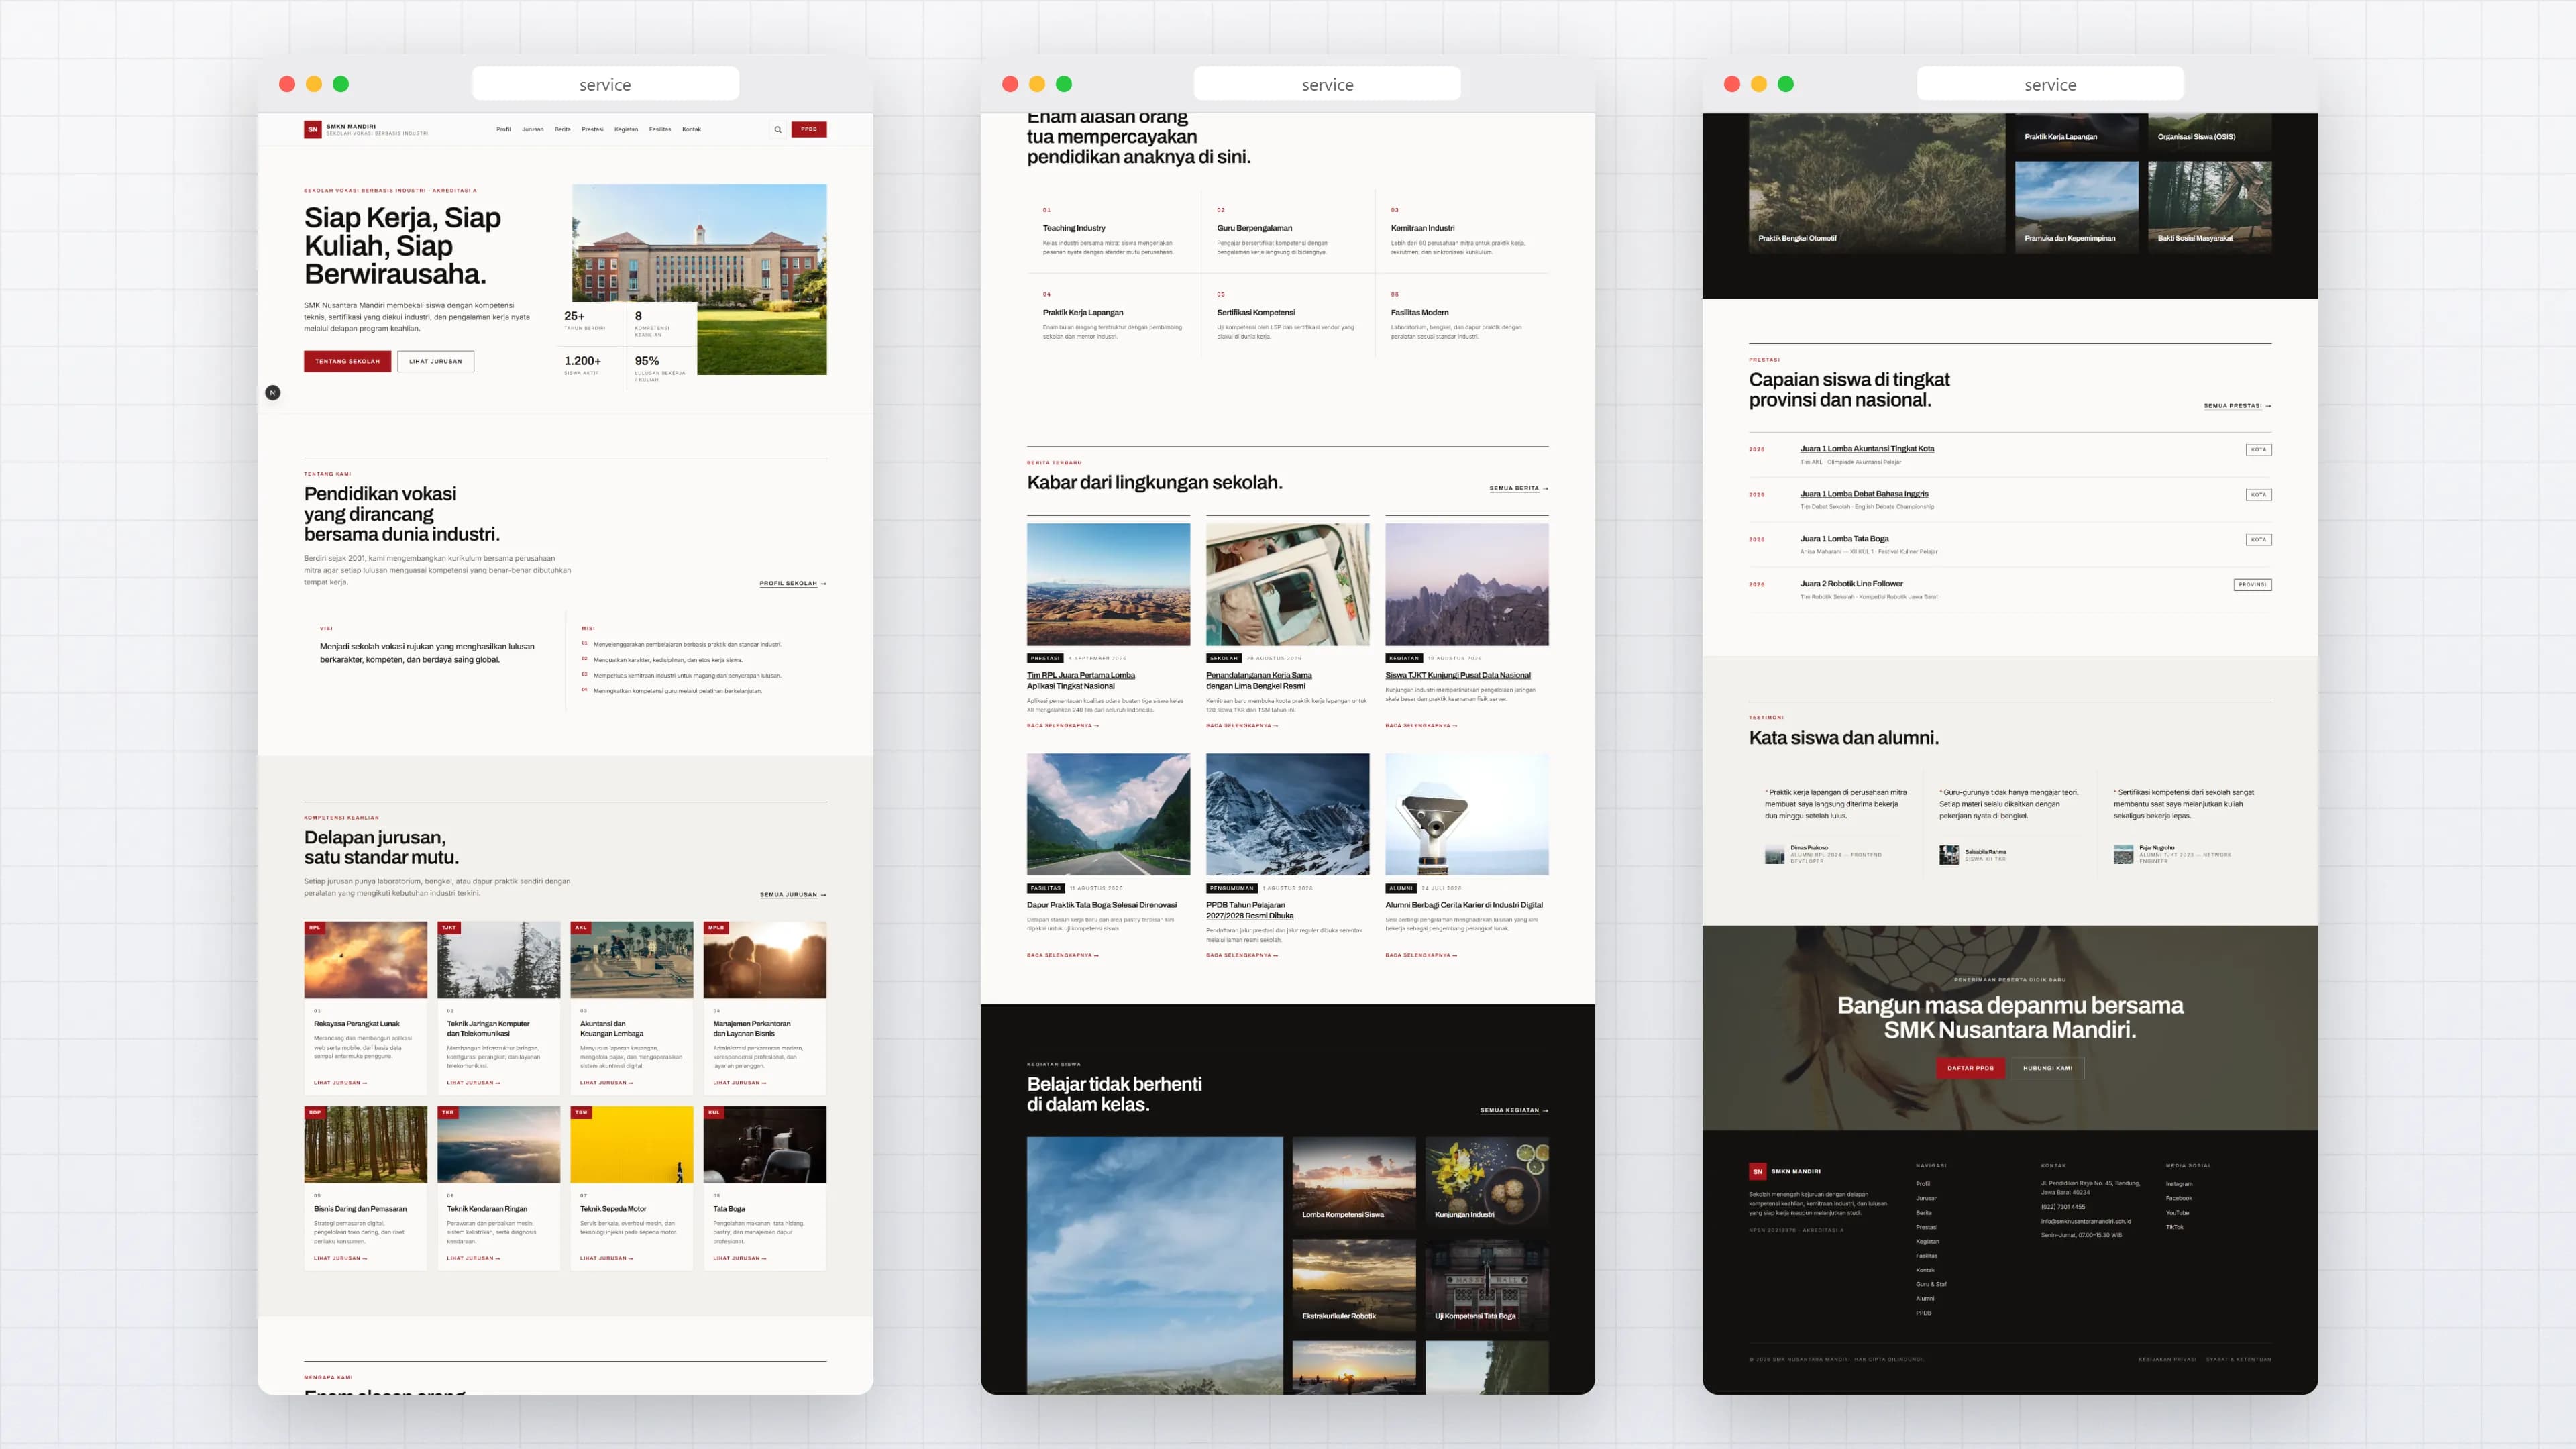Click the info@smknusantaramandiri.sch.id email

click(2086, 1221)
